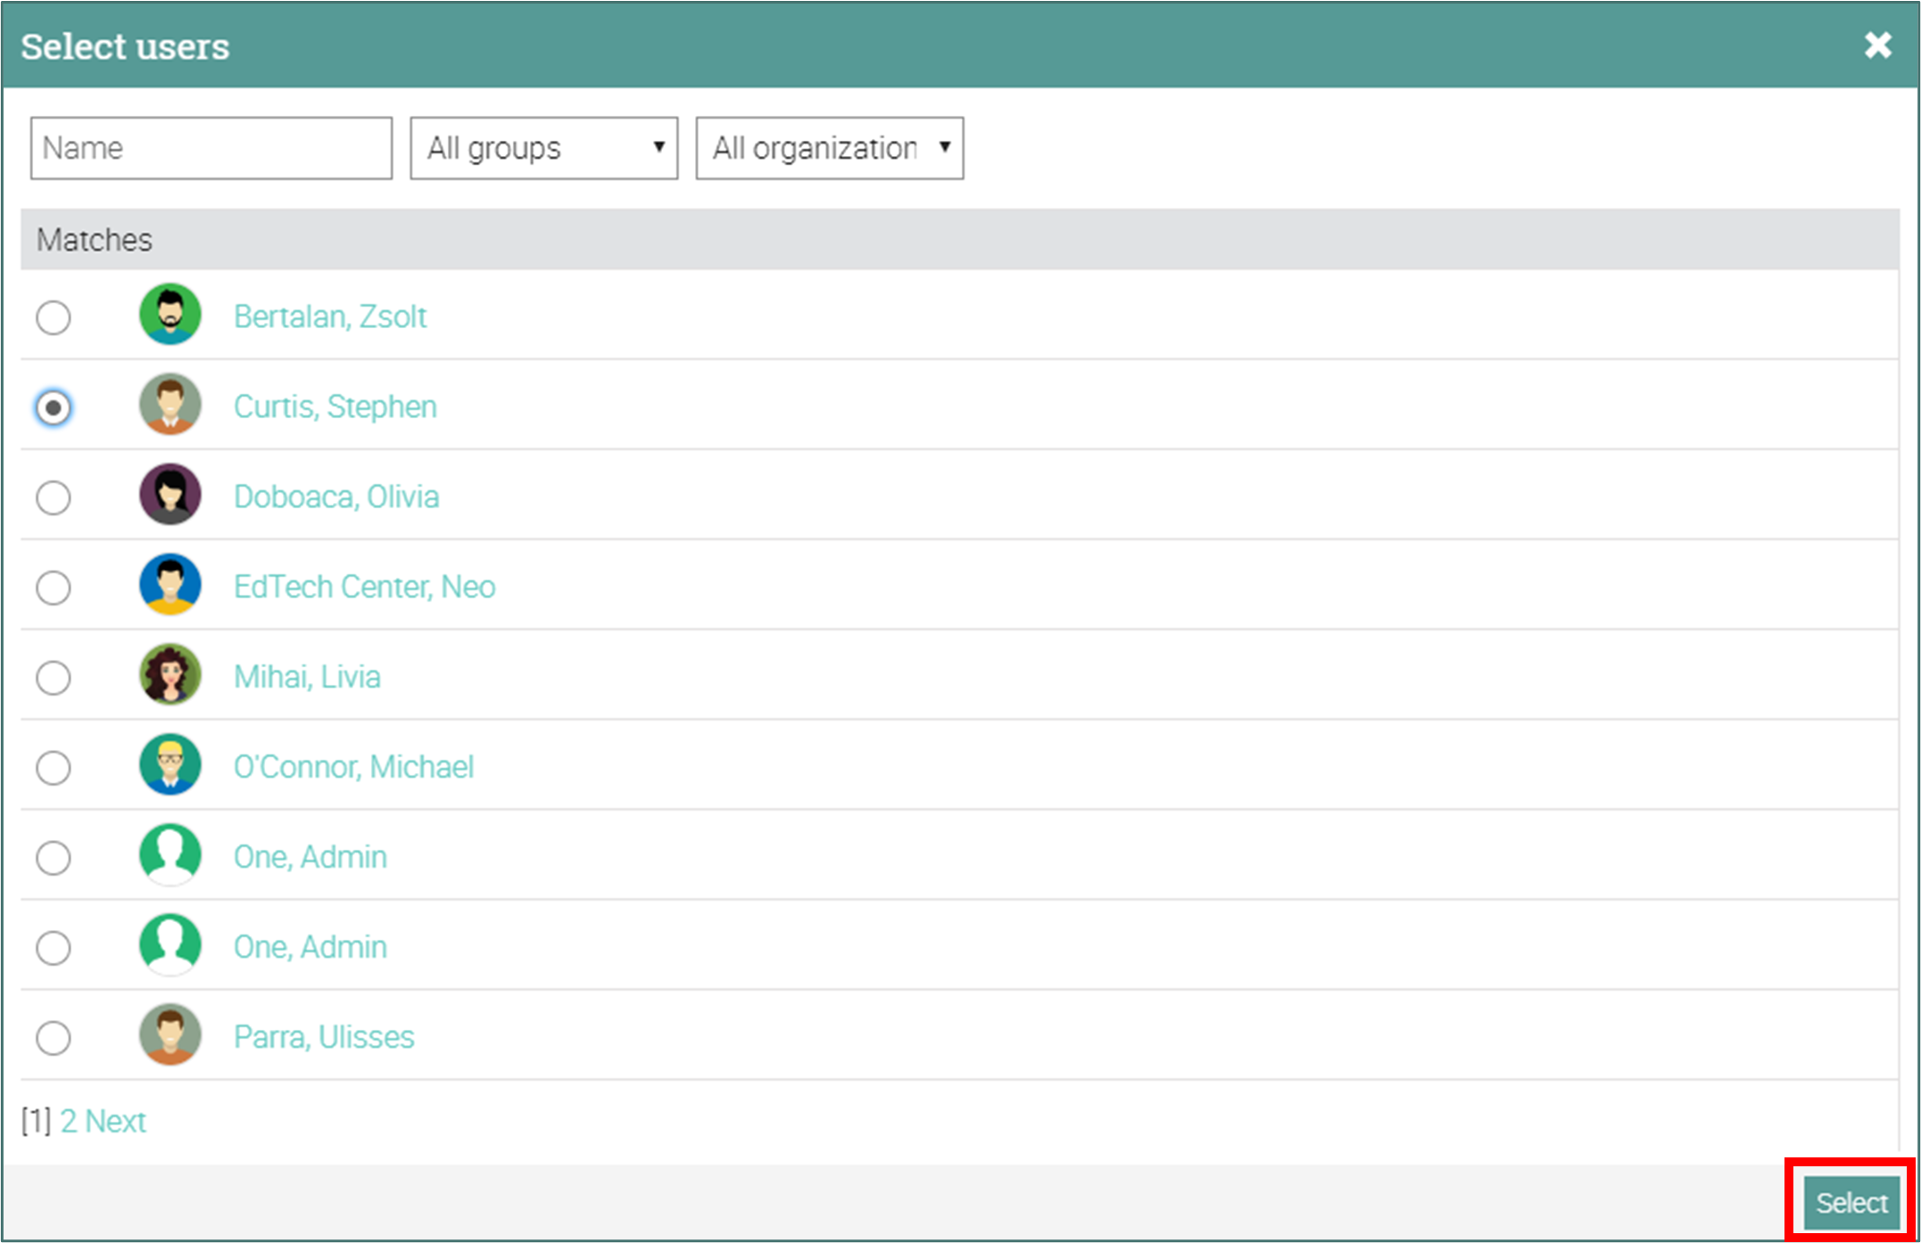Click the EdTech Center Neo avatar
This screenshot has width=1921, height=1243.
click(170, 585)
